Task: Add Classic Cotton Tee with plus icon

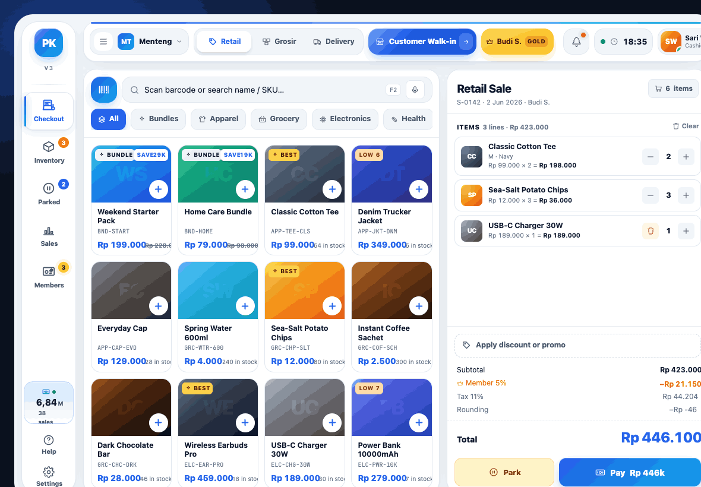Action: tap(332, 189)
